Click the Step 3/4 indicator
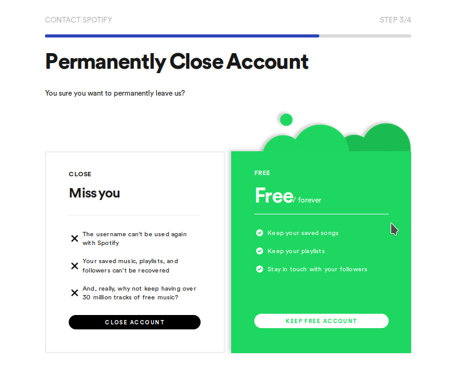This screenshot has width=453, height=370. (x=396, y=19)
